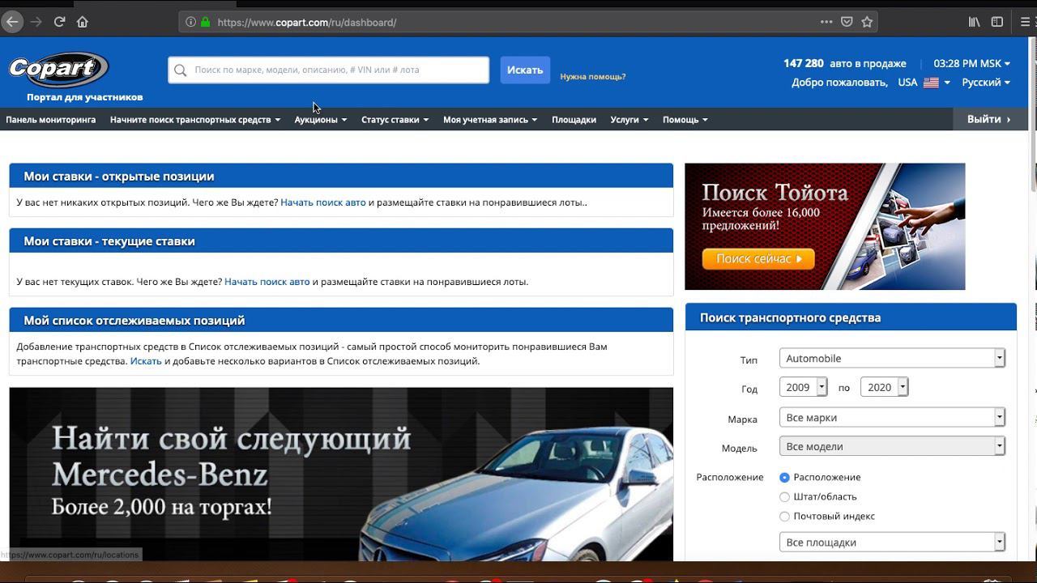The height and width of the screenshot is (583, 1037).
Task: Open the 'Услуги' menu
Action: 629,120
